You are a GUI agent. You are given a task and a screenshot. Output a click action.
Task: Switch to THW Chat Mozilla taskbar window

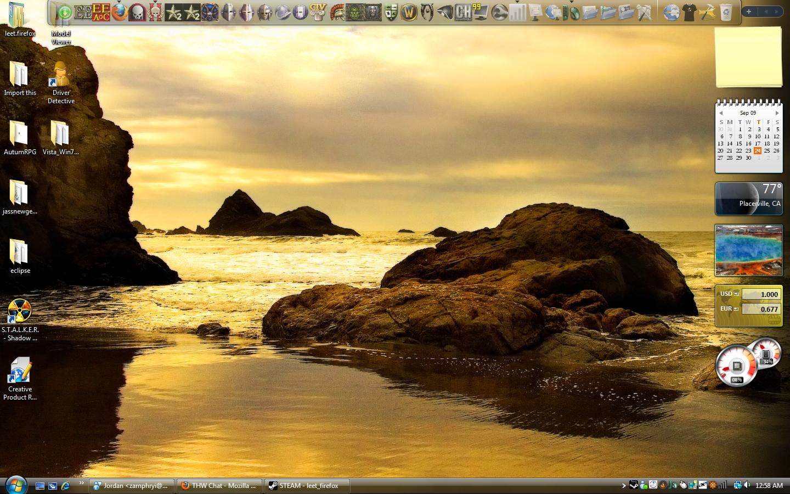pos(219,485)
